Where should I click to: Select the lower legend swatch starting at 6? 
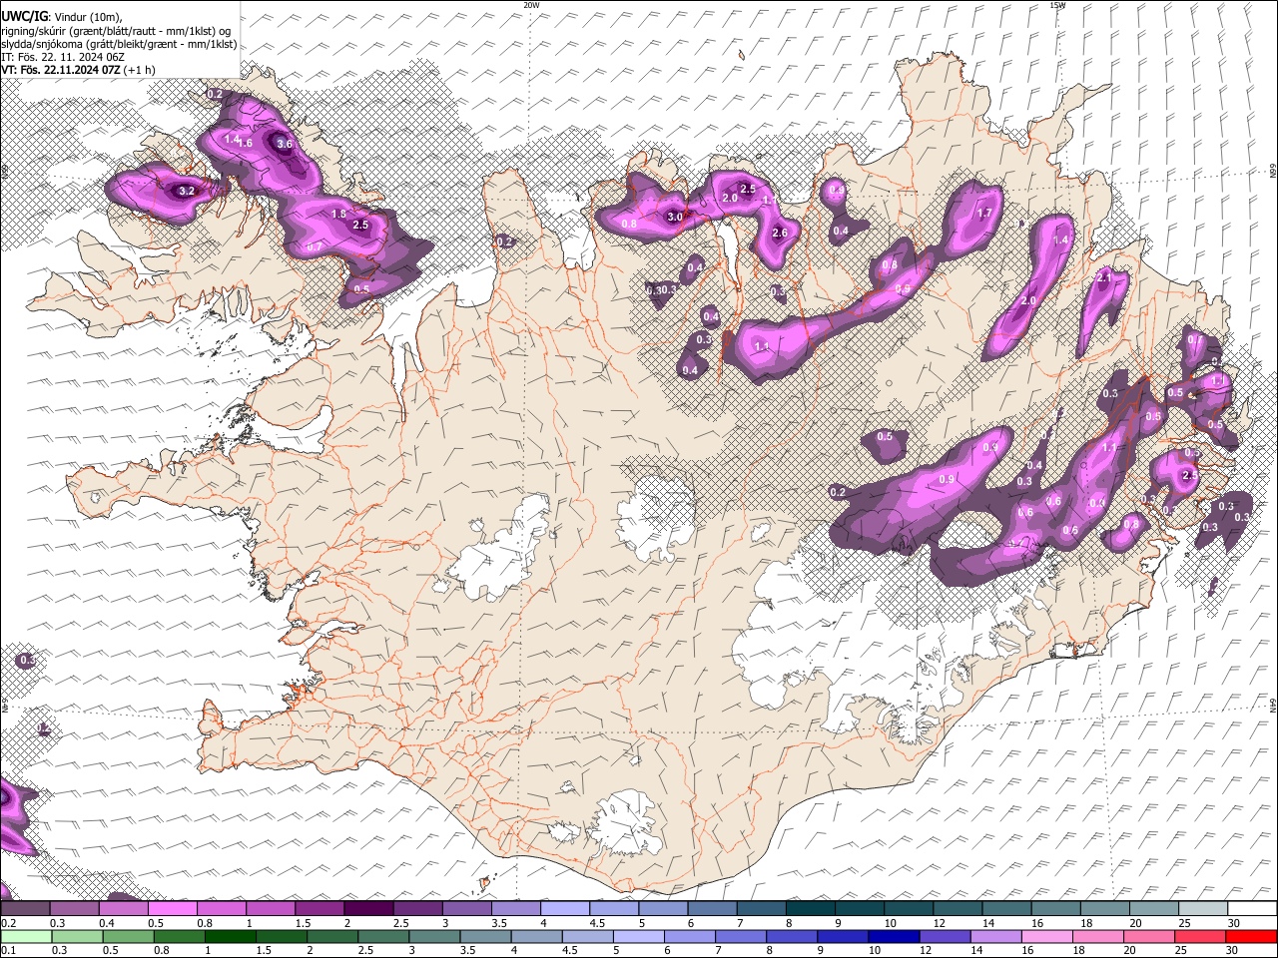688,936
